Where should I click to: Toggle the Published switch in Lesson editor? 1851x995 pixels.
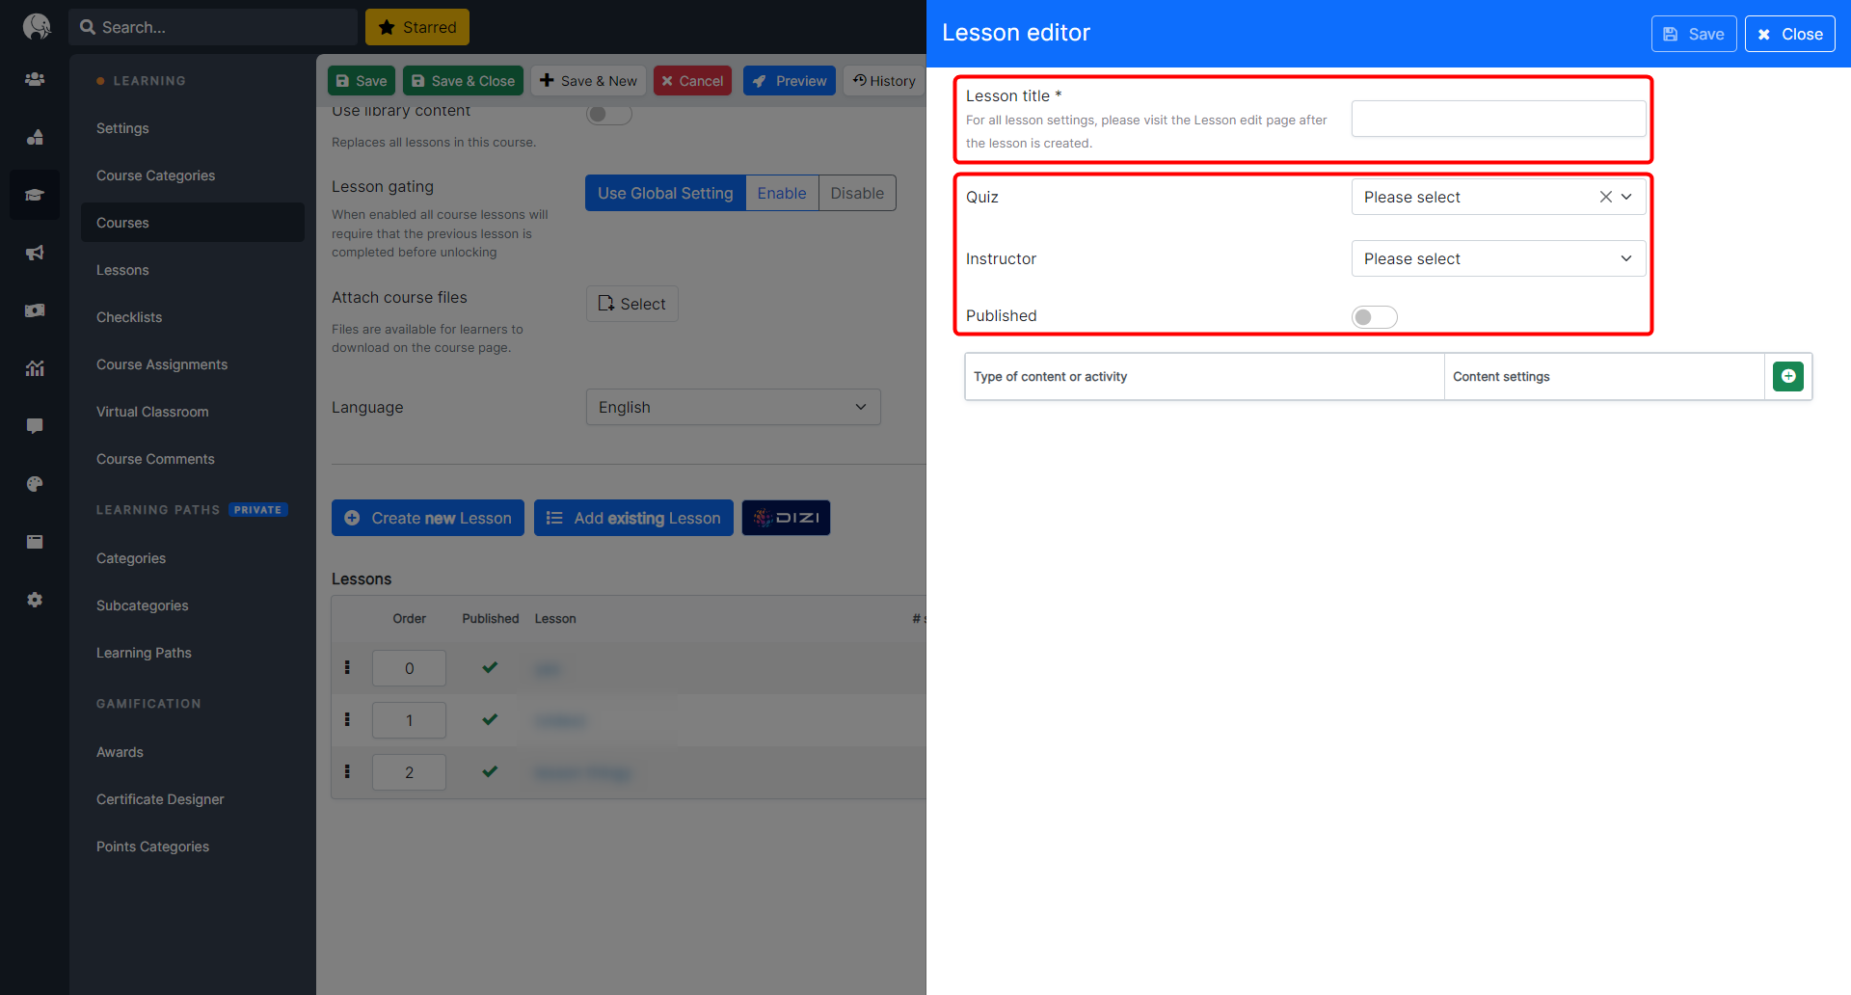1374,317
